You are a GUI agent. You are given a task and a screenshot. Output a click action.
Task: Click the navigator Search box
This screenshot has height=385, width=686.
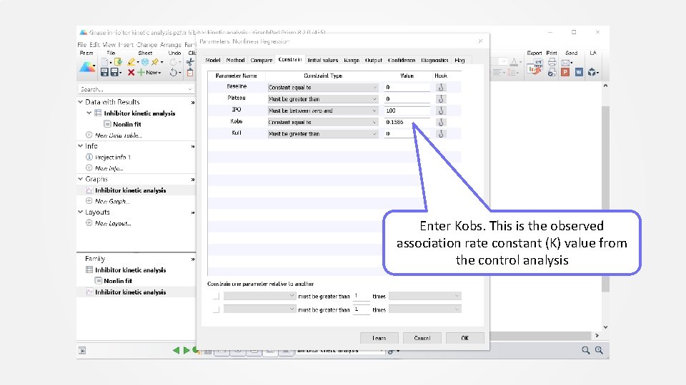pyautogui.click(x=136, y=90)
